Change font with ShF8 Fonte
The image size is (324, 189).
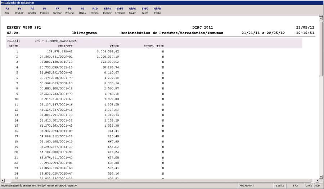pos(157,11)
